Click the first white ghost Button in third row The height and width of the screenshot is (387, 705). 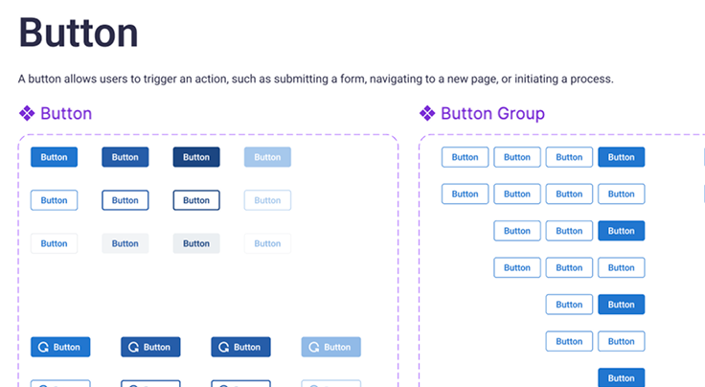click(x=54, y=243)
